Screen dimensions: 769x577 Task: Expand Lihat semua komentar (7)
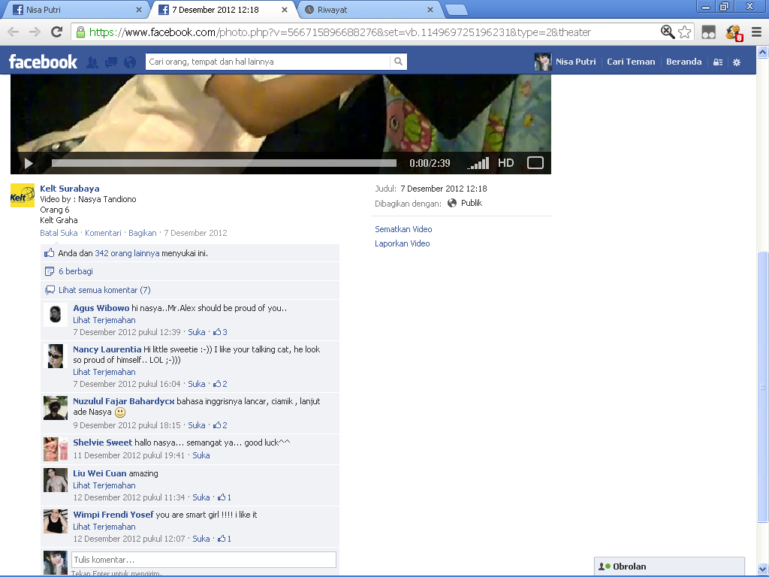(x=104, y=290)
